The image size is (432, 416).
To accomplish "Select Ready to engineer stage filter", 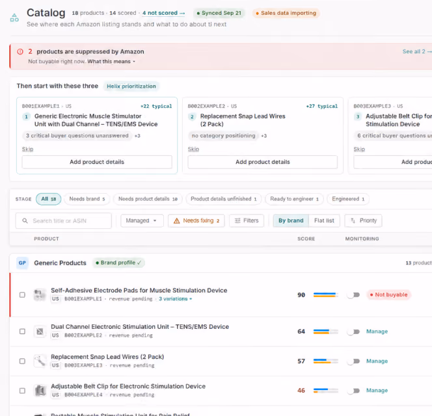I will pos(294,199).
